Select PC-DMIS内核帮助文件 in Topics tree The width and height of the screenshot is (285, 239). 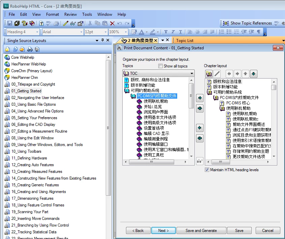[x=157, y=96]
